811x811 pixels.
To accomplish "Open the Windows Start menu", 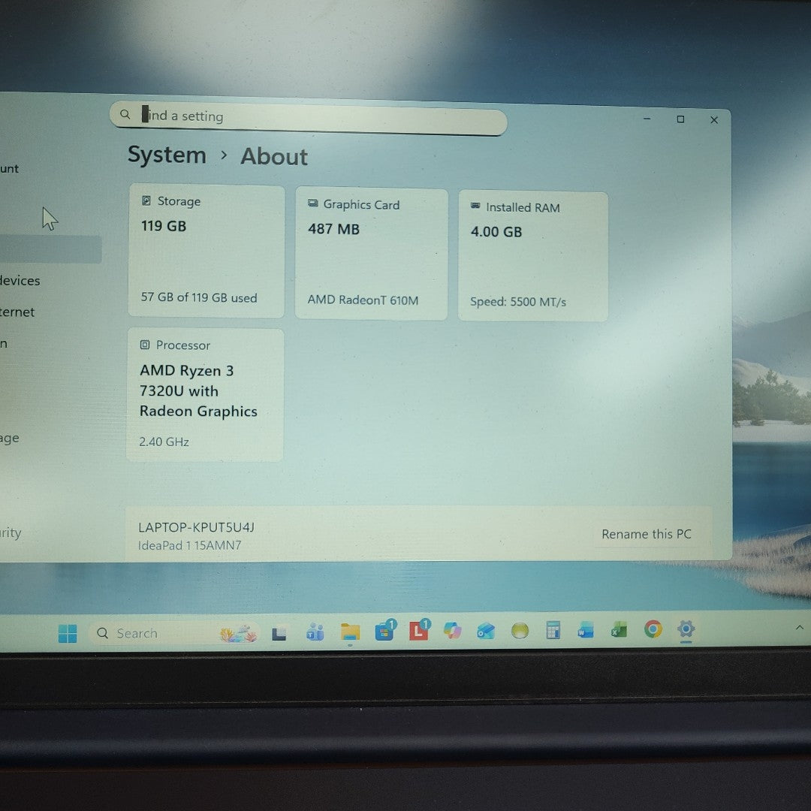I will tap(68, 633).
